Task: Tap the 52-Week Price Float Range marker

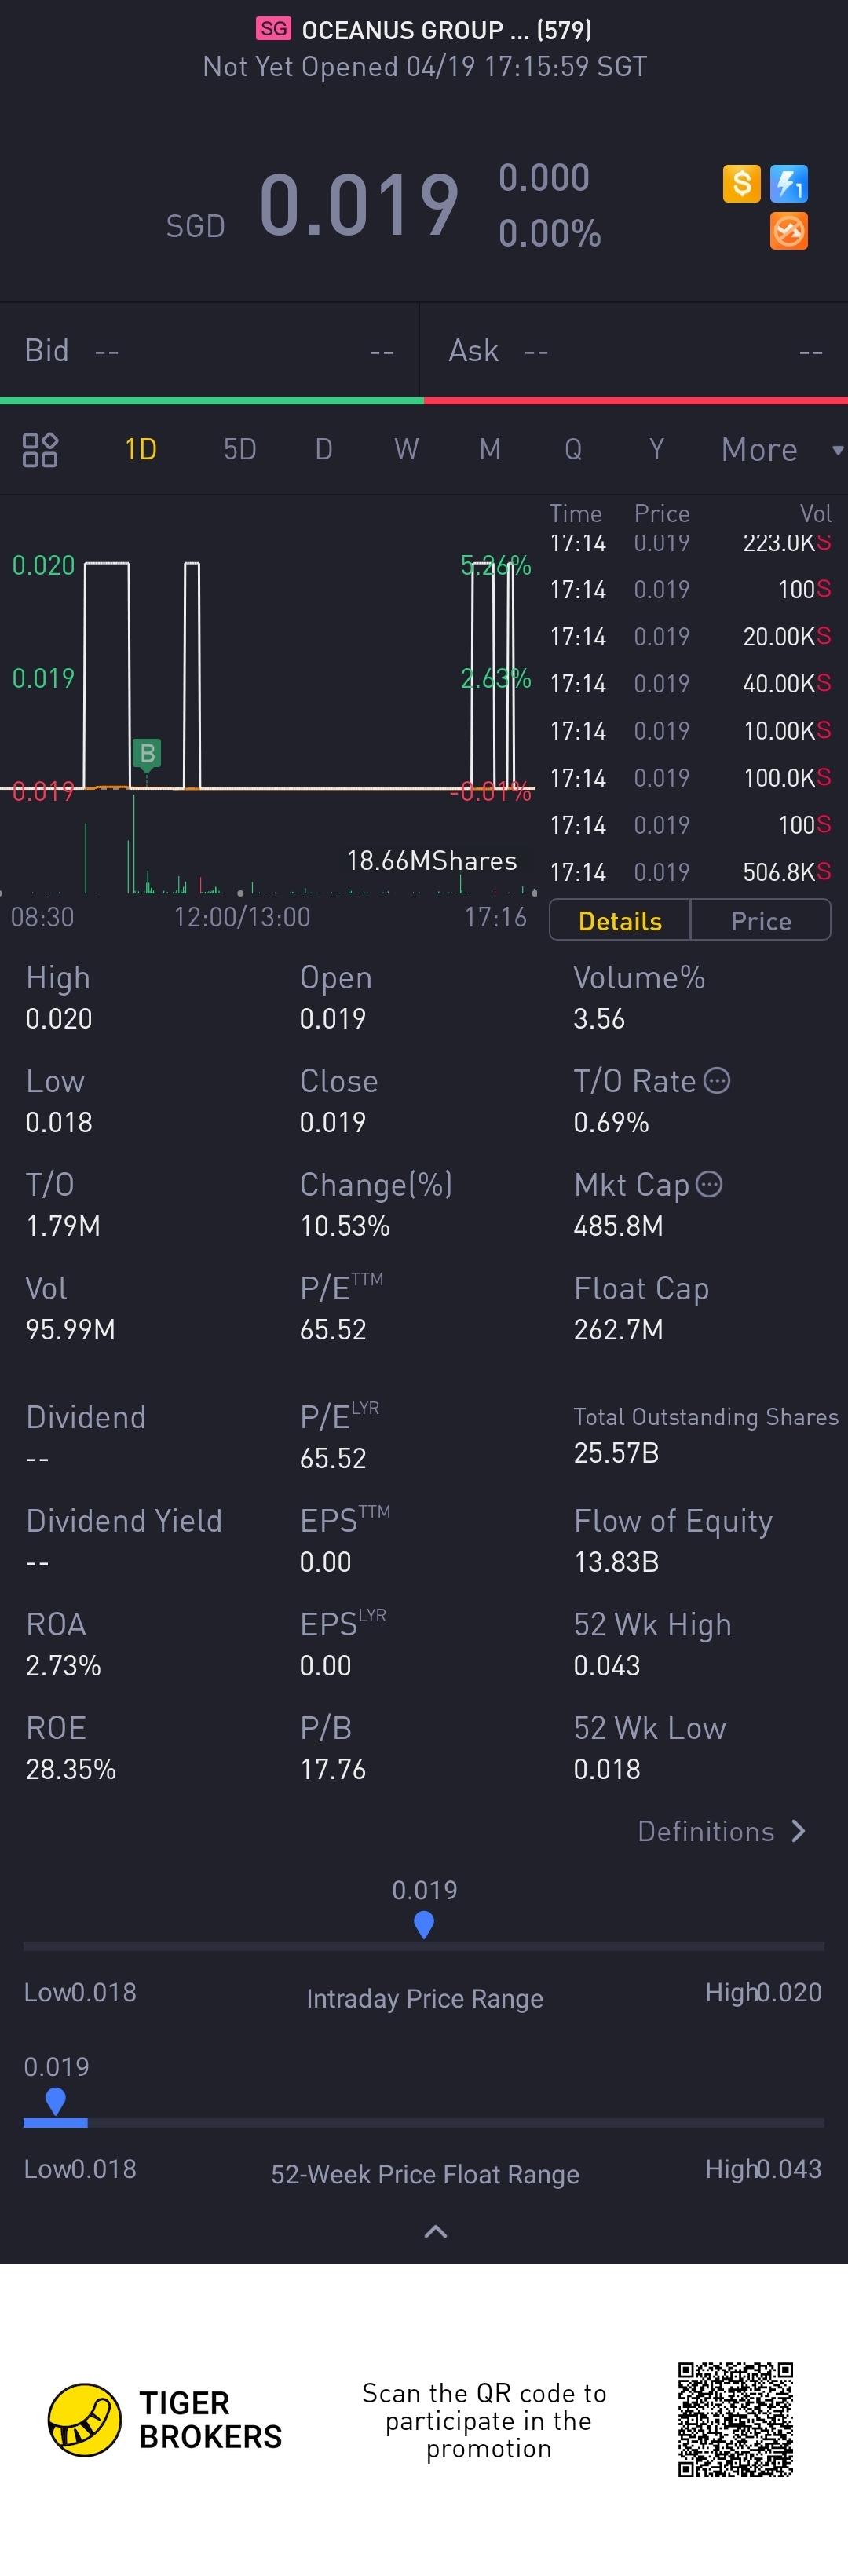Action: pos(56,2100)
